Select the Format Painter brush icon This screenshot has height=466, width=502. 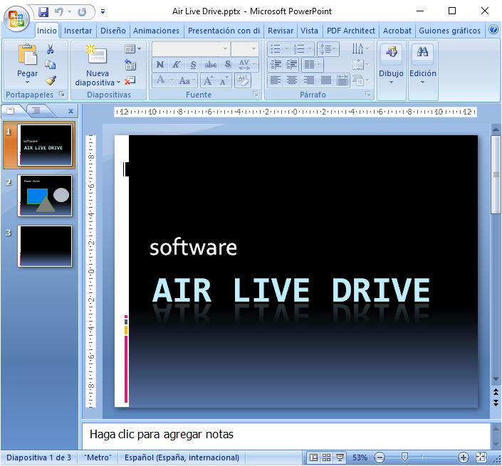point(51,80)
